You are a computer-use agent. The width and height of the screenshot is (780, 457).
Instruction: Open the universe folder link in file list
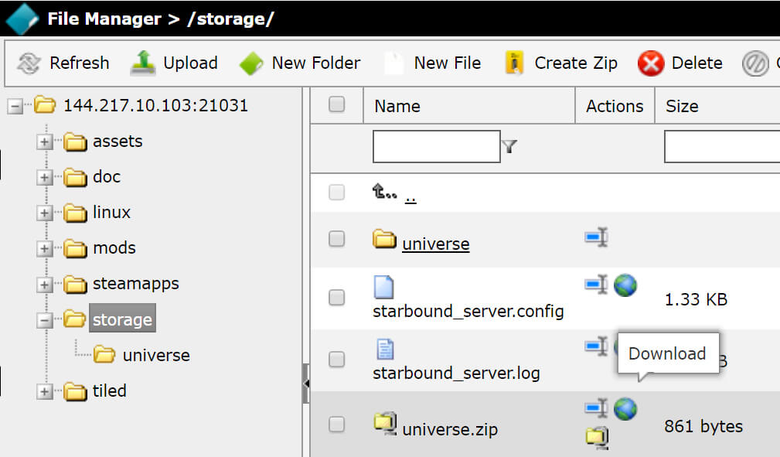436,244
